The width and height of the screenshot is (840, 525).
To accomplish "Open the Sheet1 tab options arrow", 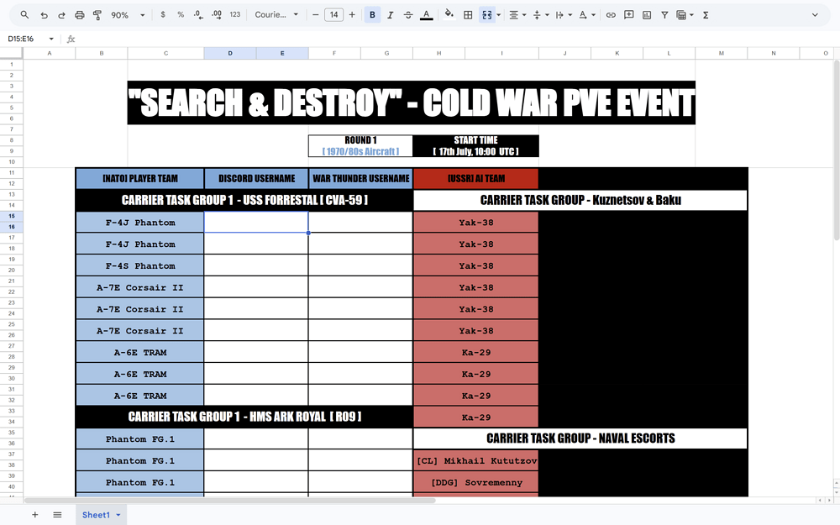I will point(118,515).
